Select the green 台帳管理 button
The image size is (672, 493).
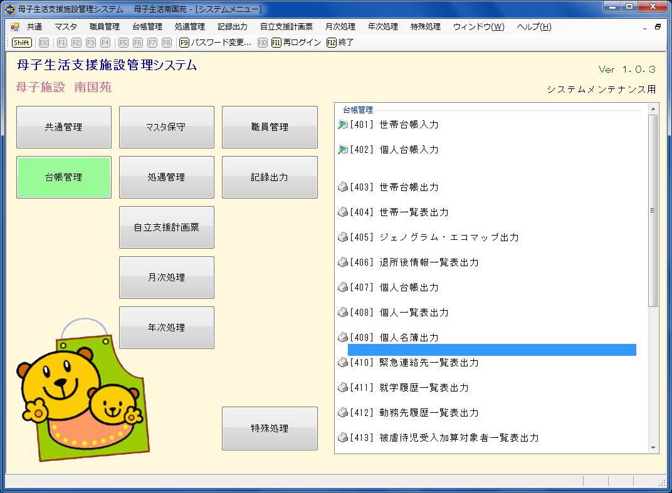pos(64,177)
